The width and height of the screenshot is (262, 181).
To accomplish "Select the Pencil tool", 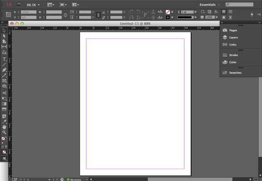I will [x=4, y=75].
